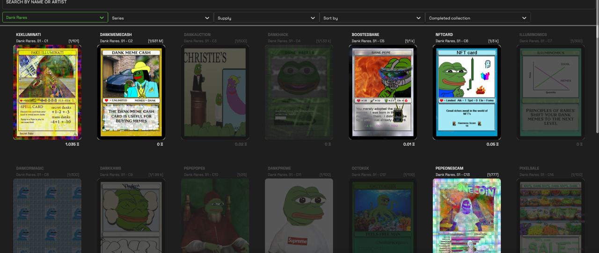599x253 pixels.
Task: Click the 'Dank Rares. S1 - C5' series label
Action: tap(368, 41)
